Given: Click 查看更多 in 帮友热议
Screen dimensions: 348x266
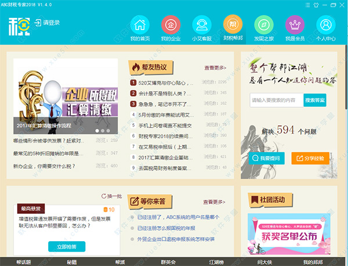Looking at the screenshot, I should click(x=215, y=68).
